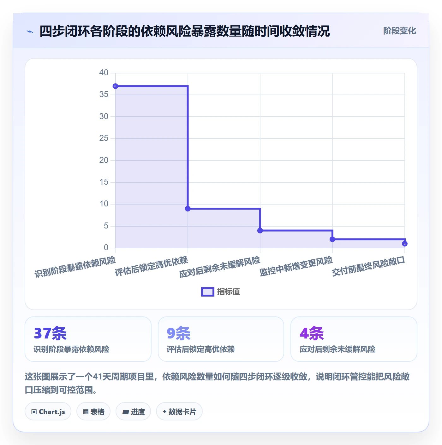Image resolution: width=442 pixels, height=445 pixels.
Task: Click the axis label 监控中新增变更风险
Action: point(296,266)
